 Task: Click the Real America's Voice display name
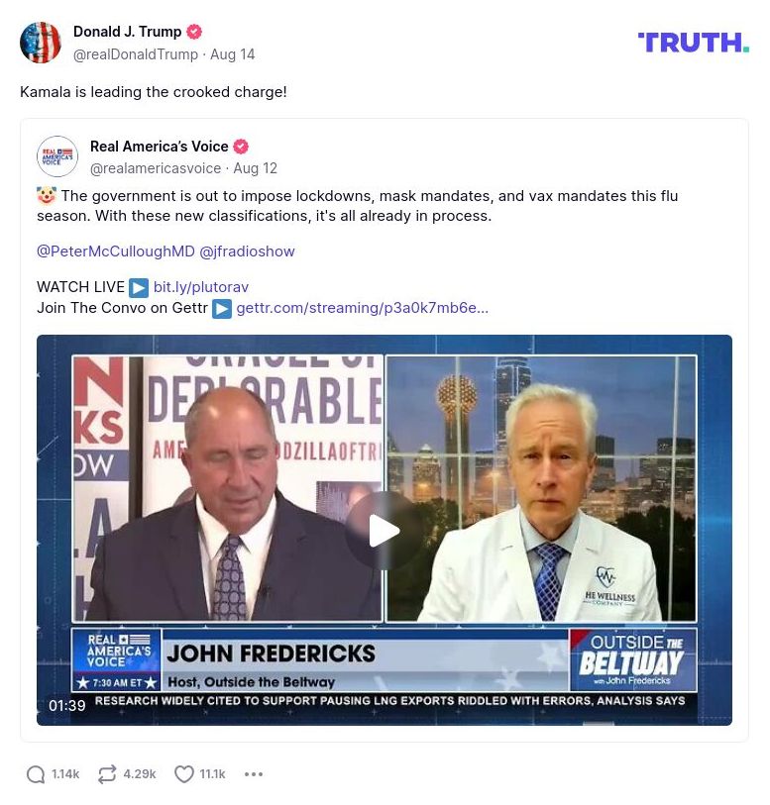(x=160, y=147)
